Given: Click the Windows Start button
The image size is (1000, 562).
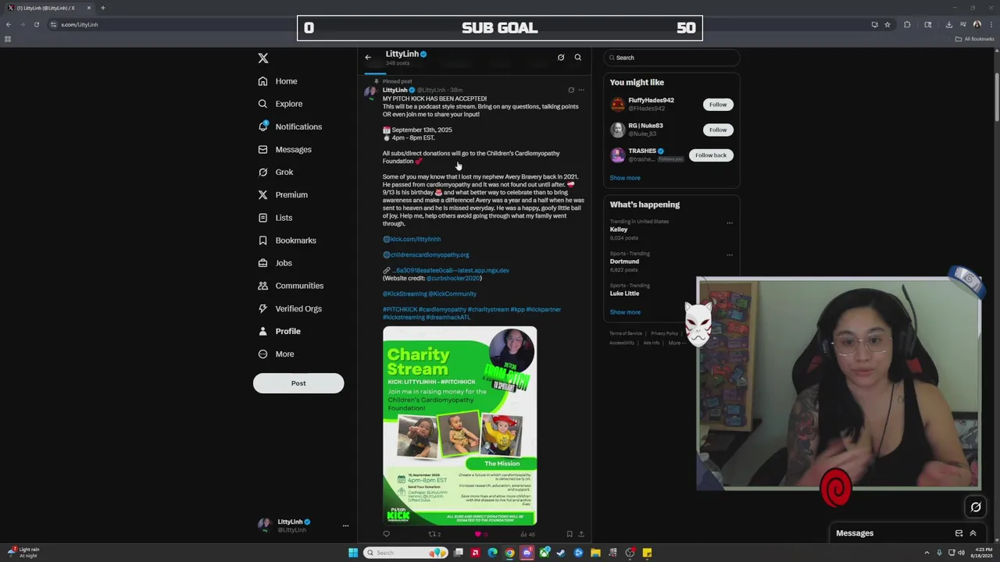Looking at the screenshot, I should (x=353, y=553).
